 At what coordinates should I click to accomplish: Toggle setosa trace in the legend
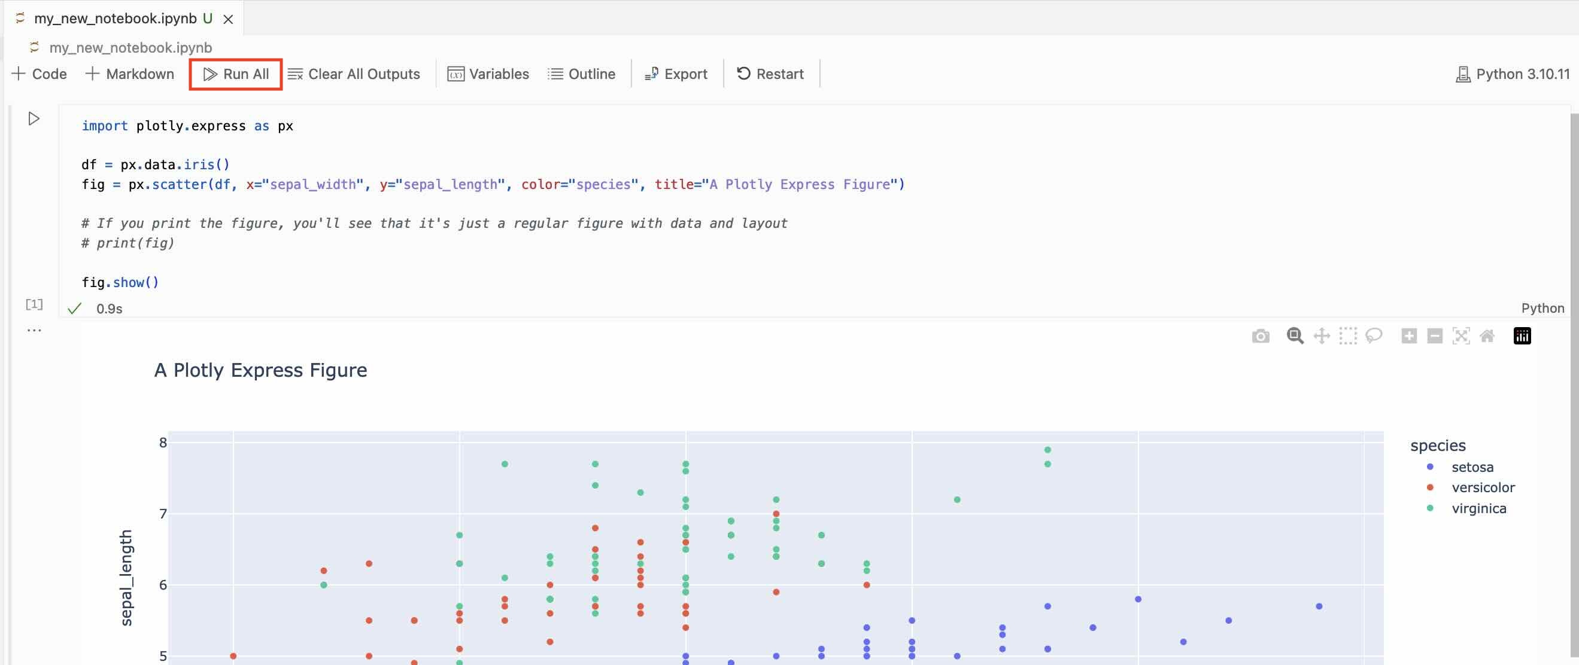point(1472,467)
